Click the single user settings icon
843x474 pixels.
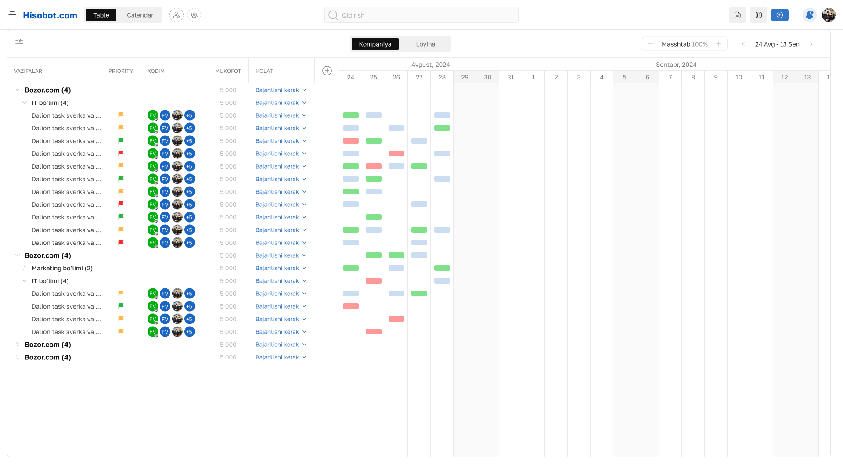tap(177, 15)
